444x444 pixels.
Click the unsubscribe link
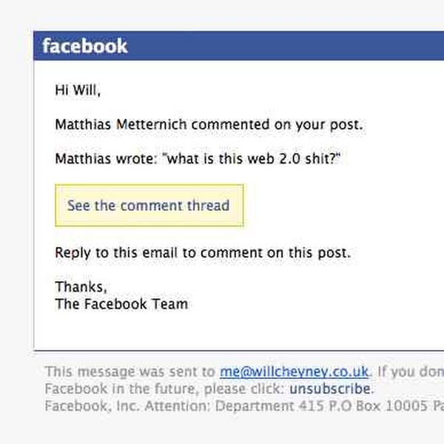[x=330, y=388]
